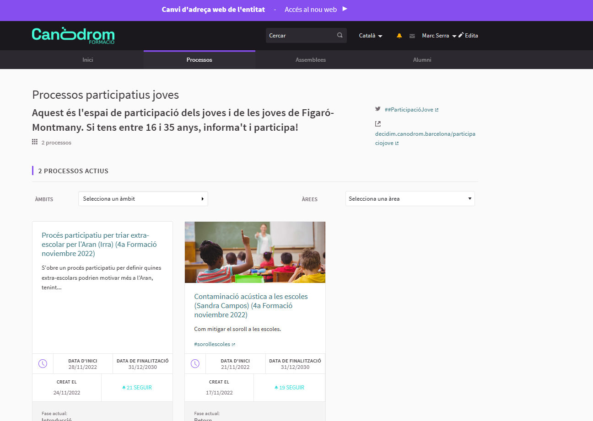
Task: Click the start date 21/11/2022
Action: (235, 367)
